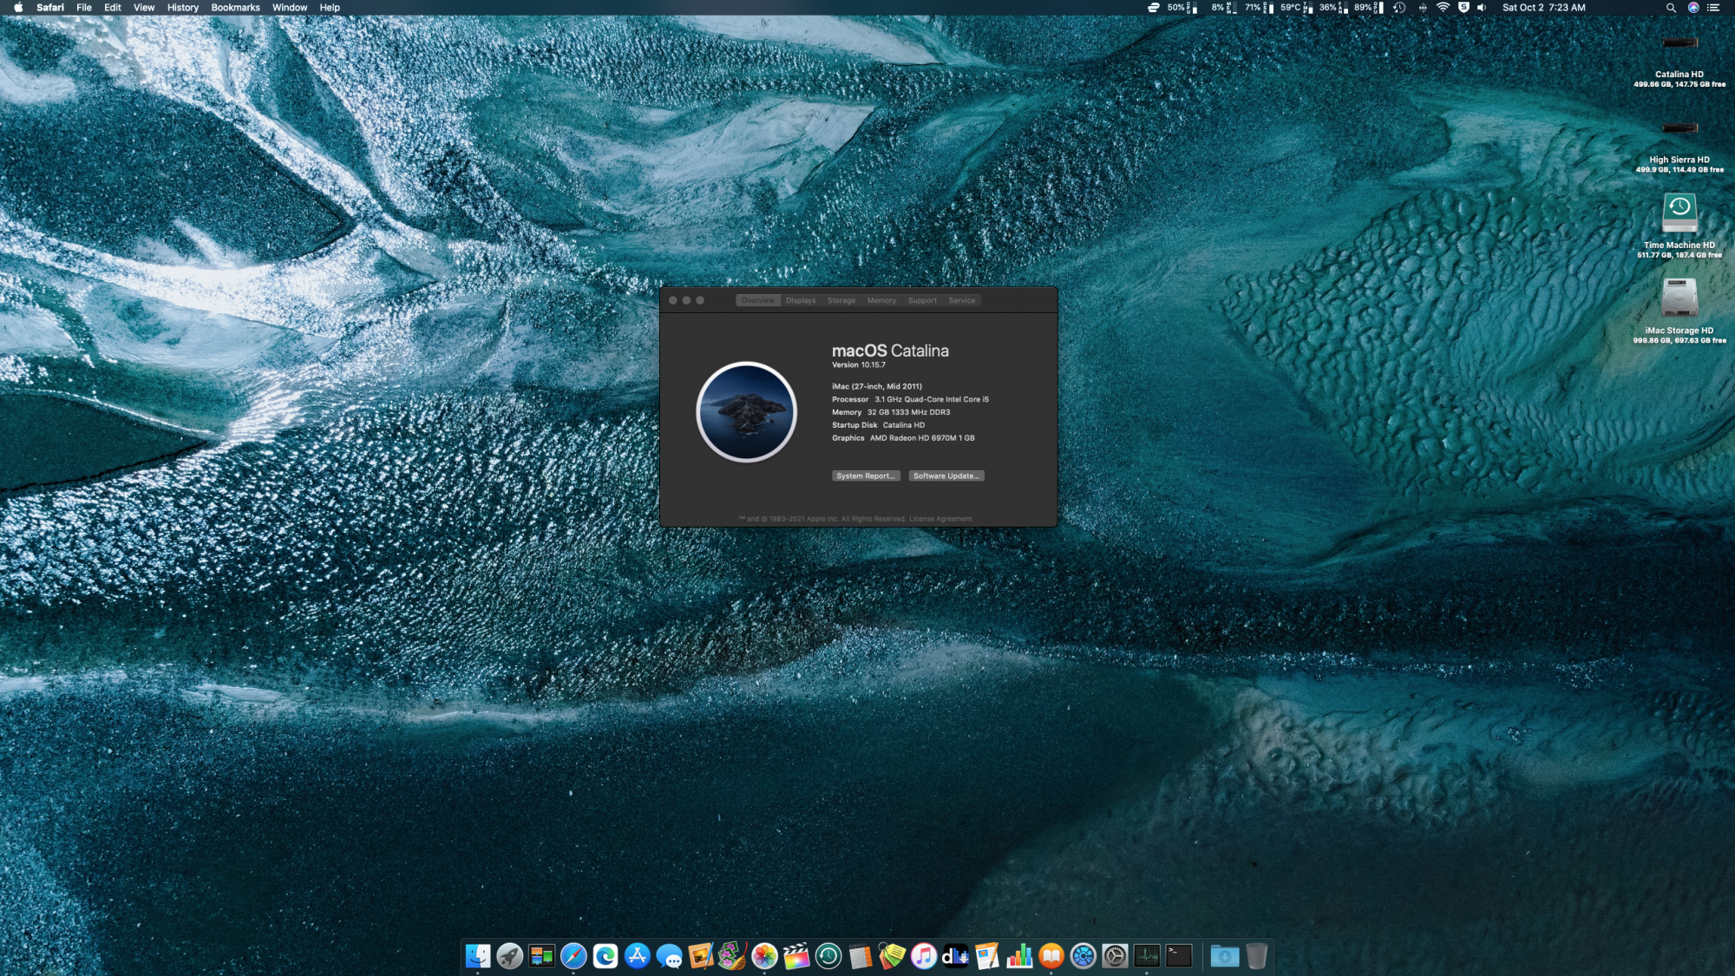Launch Music app in the Dock

pyautogui.click(x=924, y=956)
